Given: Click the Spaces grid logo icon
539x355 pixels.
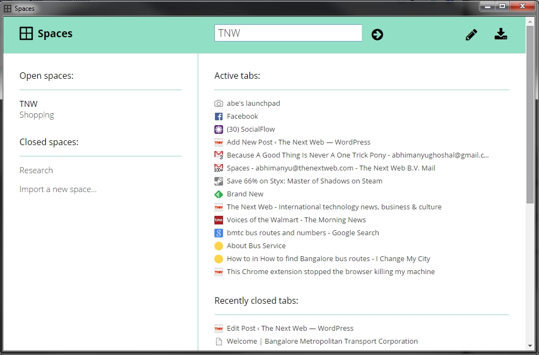Looking at the screenshot, I should pos(26,33).
